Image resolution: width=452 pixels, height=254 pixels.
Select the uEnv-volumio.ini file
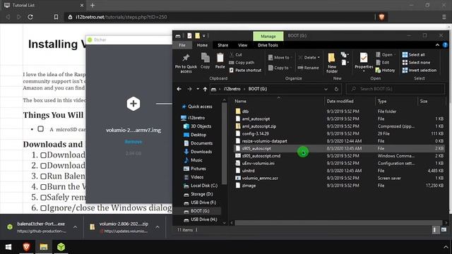(x=258, y=163)
